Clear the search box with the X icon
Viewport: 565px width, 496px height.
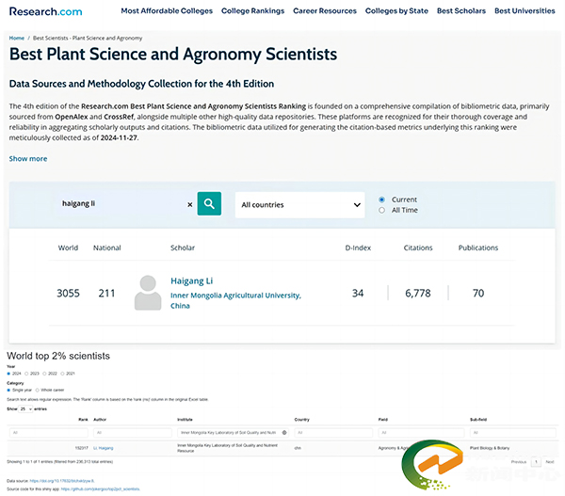point(189,204)
